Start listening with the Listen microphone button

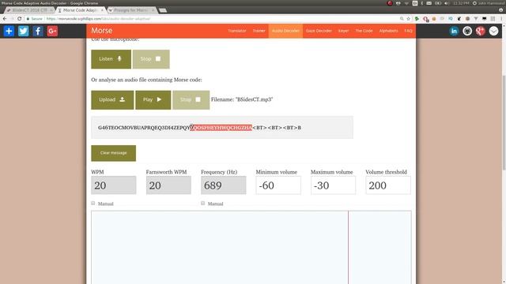(x=111, y=59)
